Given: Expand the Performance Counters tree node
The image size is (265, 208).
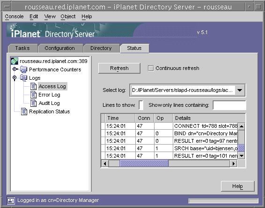Looking at the screenshot, I should coord(15,69).
